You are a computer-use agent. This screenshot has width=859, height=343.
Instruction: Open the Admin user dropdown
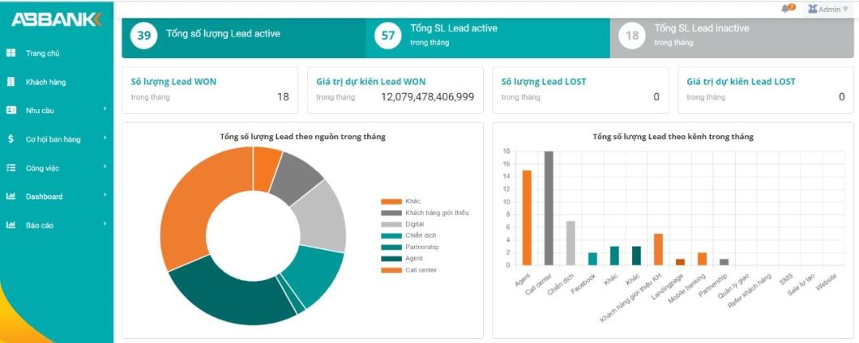(829, 9)
